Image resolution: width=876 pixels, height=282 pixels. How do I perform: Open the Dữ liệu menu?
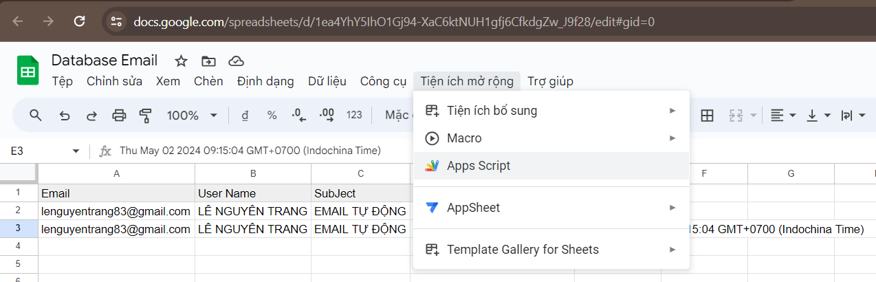327,81
